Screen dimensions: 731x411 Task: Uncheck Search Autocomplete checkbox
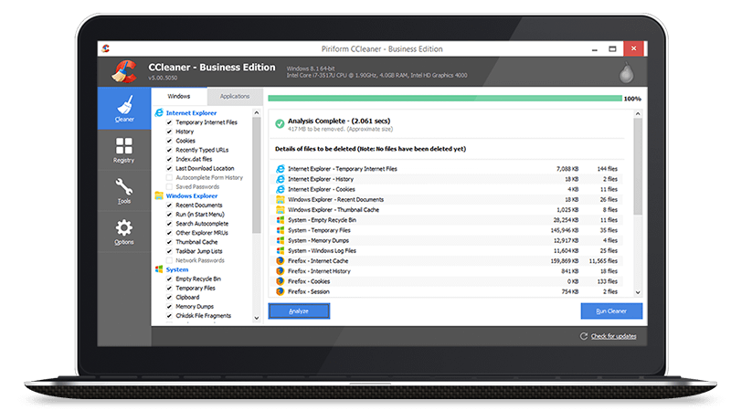coord(169,224)
